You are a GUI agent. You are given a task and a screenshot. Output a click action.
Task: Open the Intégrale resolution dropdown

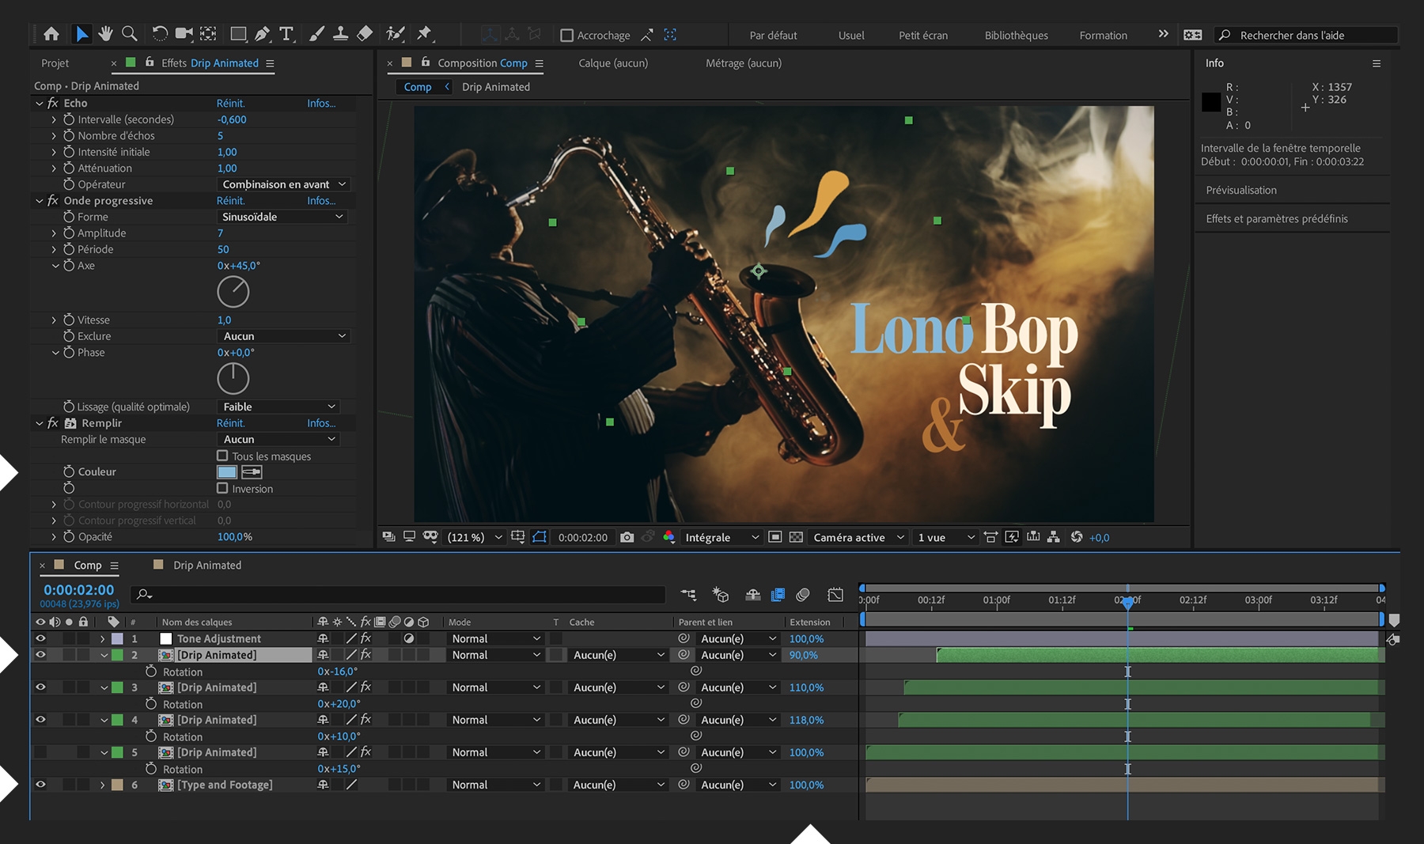(x=721, y=537)
